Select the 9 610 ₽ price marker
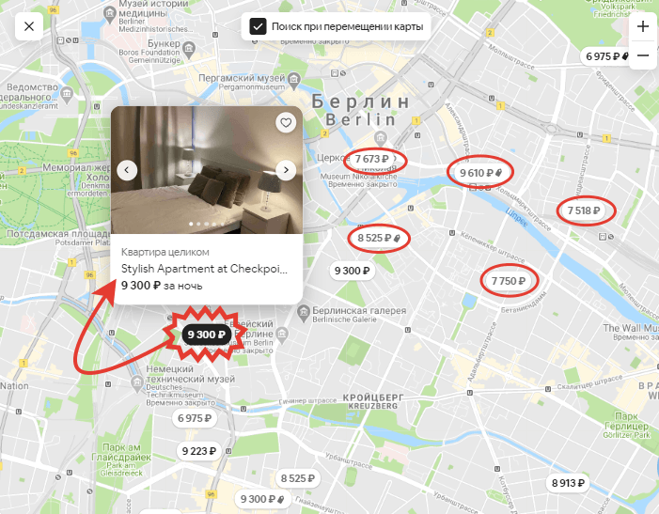Image resolution: width=659 pixels, height=514 pixels. click(480, 173)
